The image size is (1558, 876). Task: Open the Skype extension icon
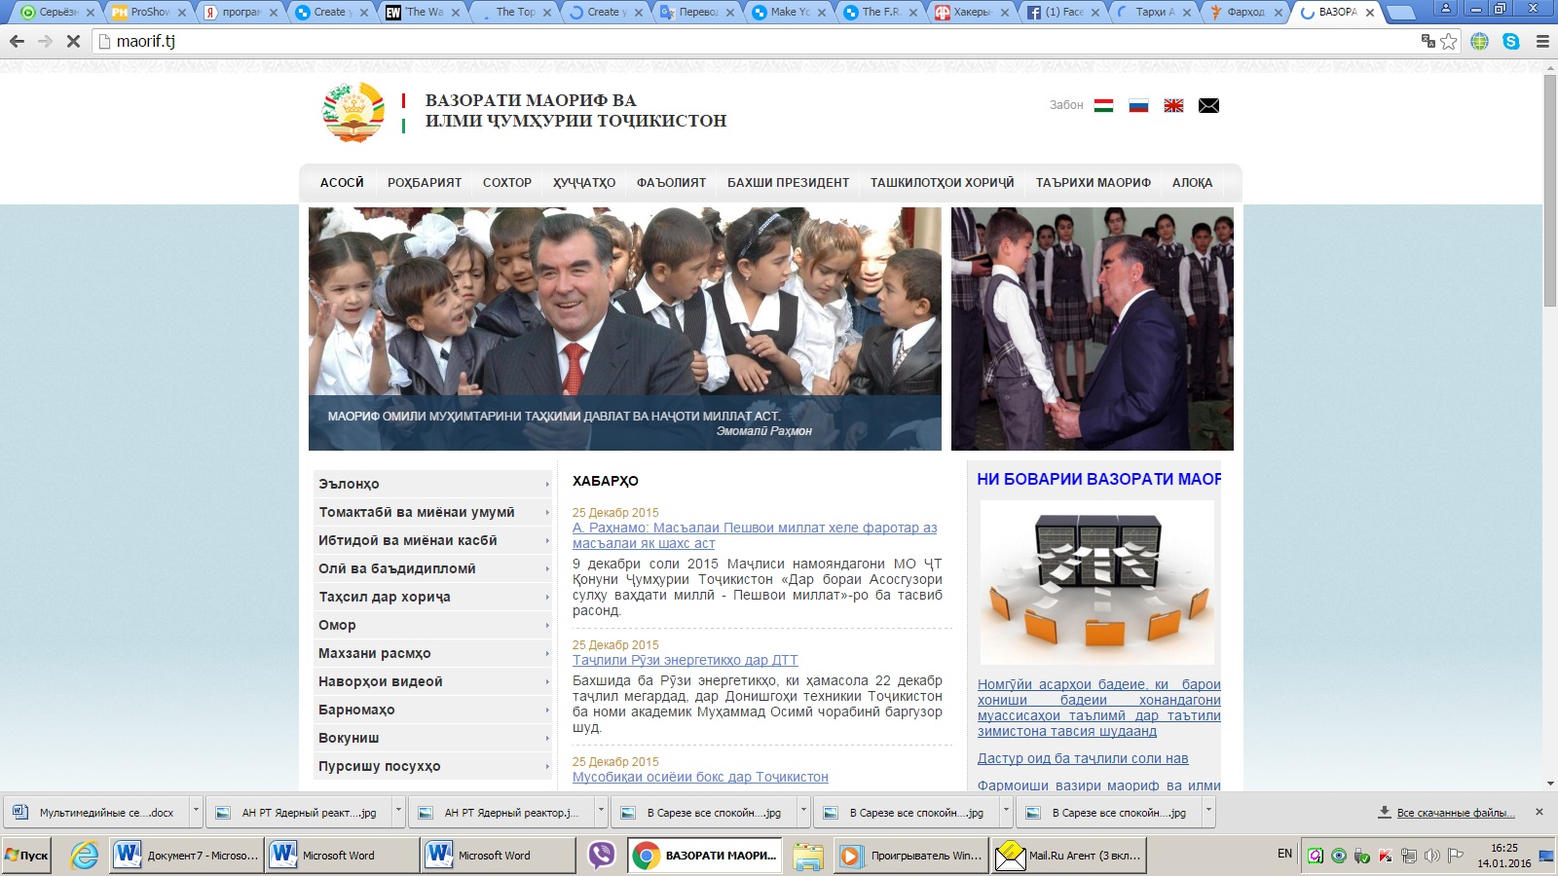tap(1510, 41)
